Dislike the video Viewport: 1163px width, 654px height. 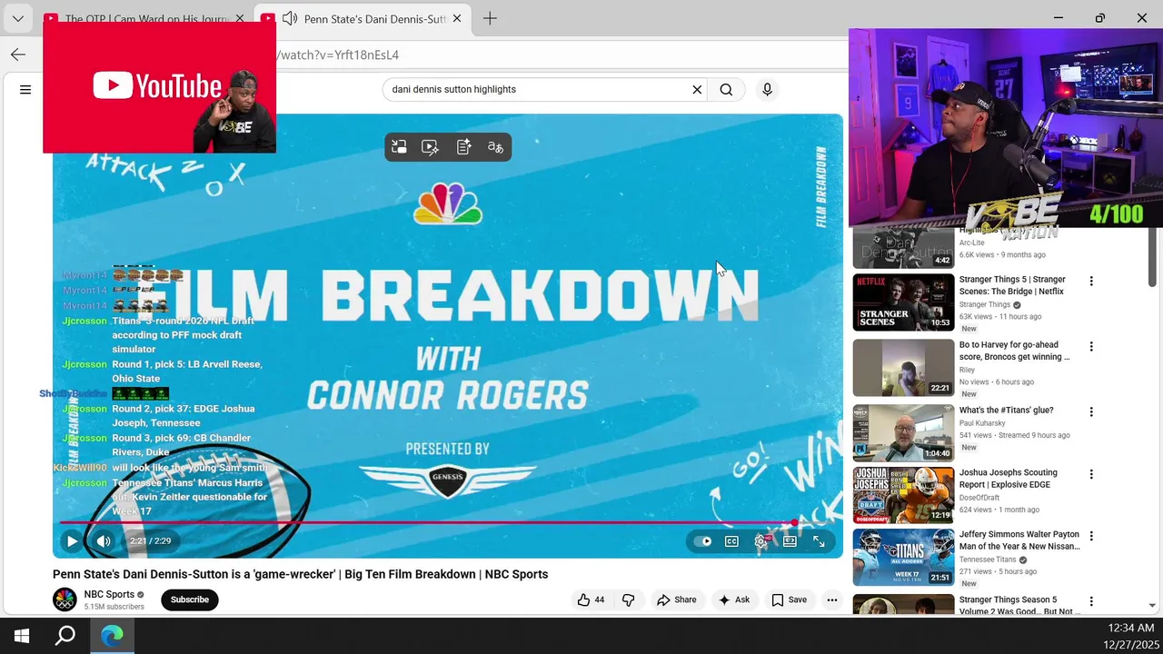(x=628, y=599)
